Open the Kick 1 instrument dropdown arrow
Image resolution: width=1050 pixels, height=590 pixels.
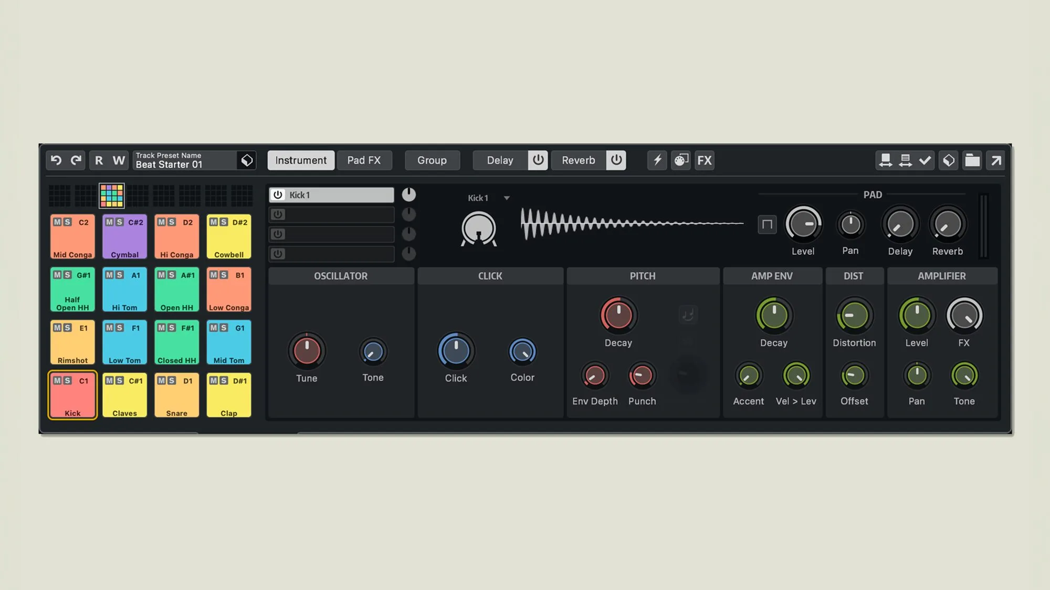507,198
